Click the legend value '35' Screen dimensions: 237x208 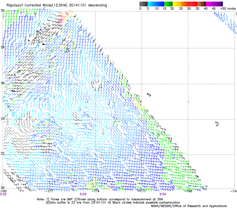click(x=197, y=9)
